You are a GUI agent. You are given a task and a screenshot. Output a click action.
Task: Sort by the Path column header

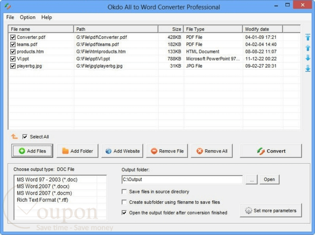click(x=116, y=29)
